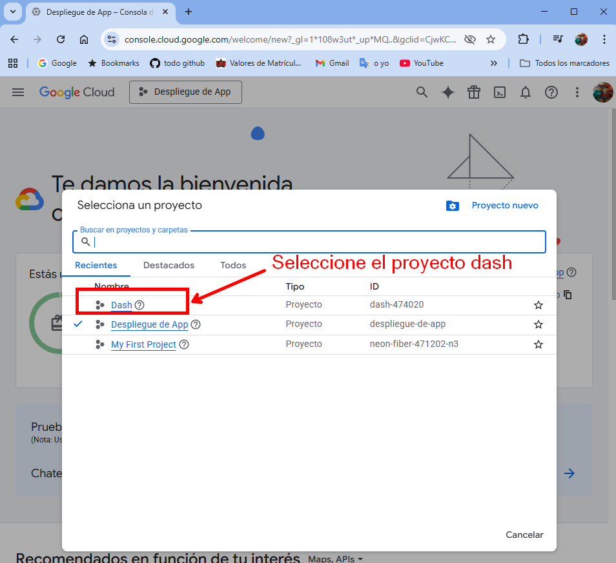Open the gift box free trial icon
This screenshot has height=563, width=616.
click(x=474, y=92)
